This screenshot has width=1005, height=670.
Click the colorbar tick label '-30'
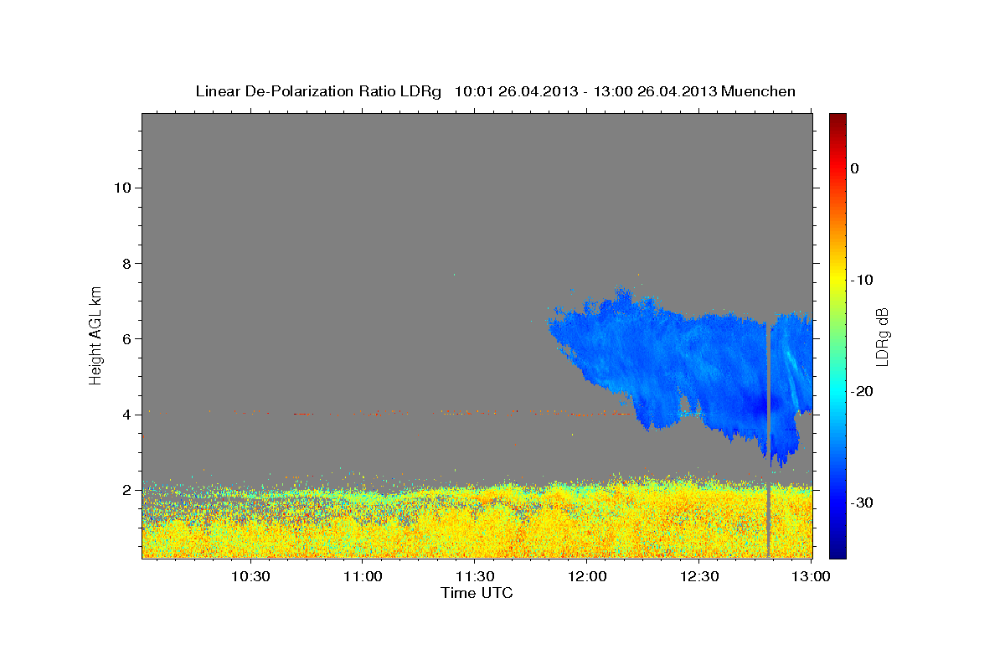coord(863,502)
